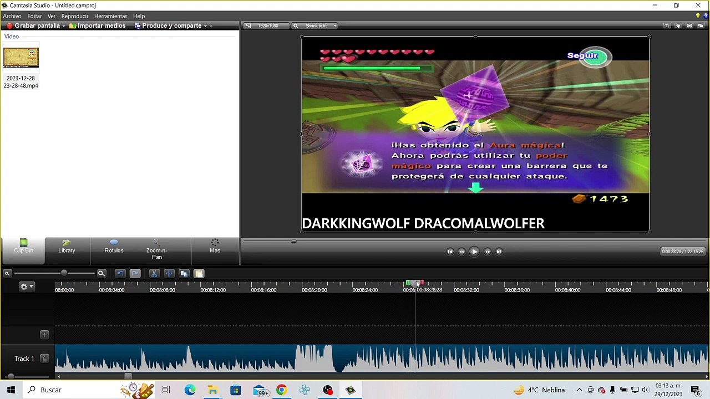Click the timeline zoom-out magnifier
The width and height of the screenshot is (710, 399).
point(7,273)
